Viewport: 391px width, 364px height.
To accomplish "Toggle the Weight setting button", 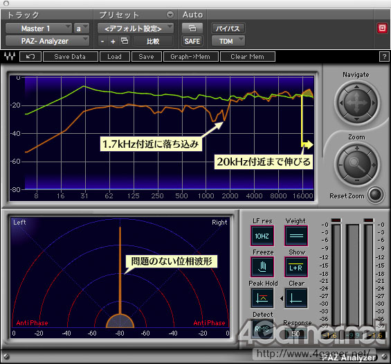I will coord(296,236).
